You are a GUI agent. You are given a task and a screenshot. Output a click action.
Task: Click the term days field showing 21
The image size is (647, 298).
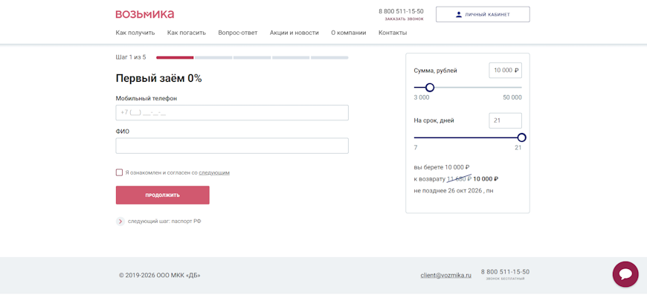[505, 121]
